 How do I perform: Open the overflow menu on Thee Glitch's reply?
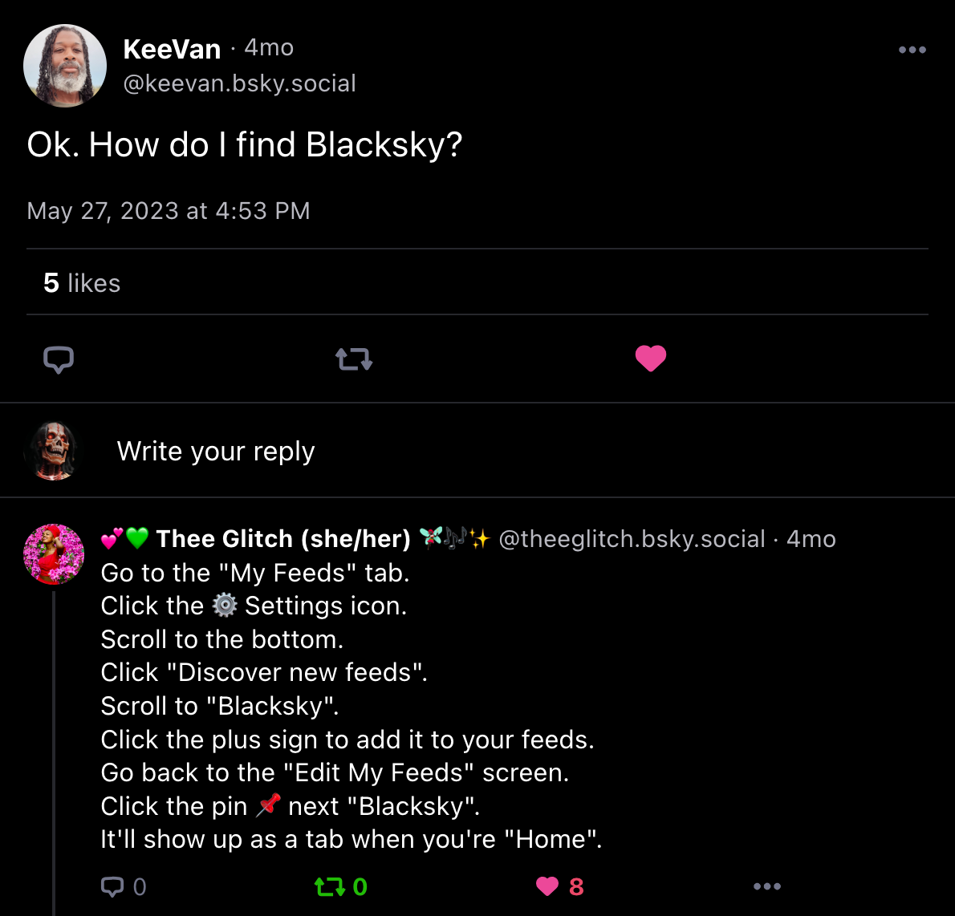click(766, 886)
